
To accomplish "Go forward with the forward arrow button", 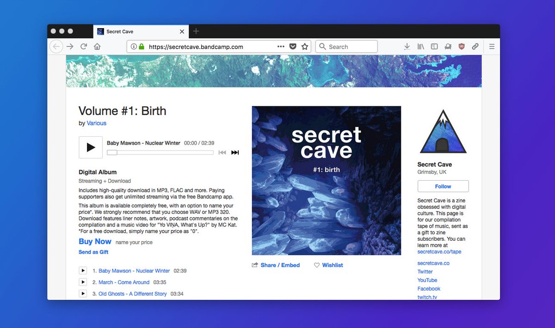I will pyautogui.click(x=70, y=47).
